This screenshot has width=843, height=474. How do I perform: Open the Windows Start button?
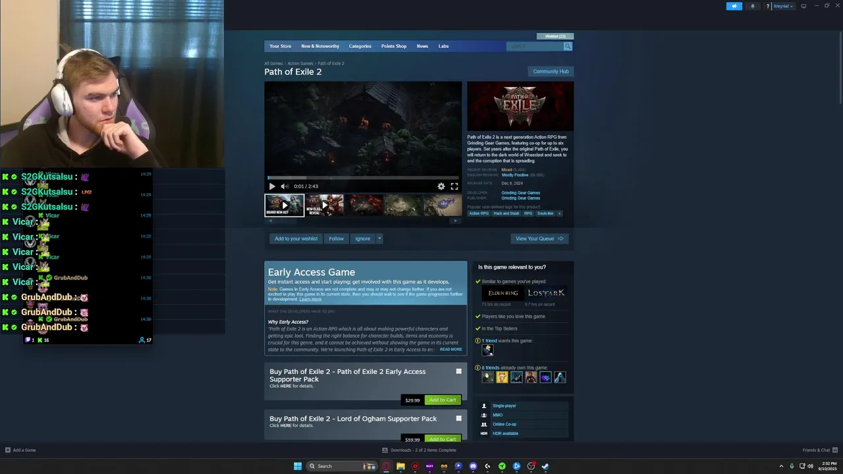298,466
